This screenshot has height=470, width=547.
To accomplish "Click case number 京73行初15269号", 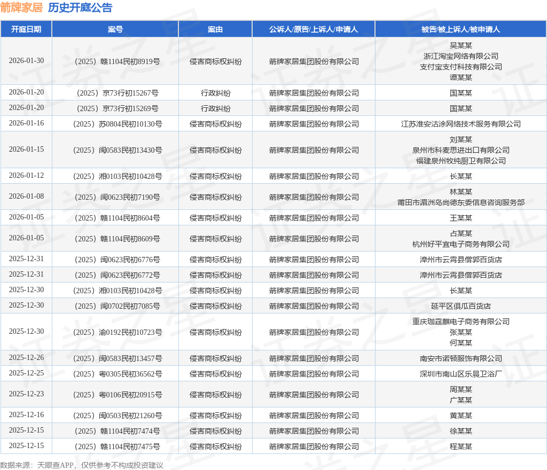I will (118, 108).
